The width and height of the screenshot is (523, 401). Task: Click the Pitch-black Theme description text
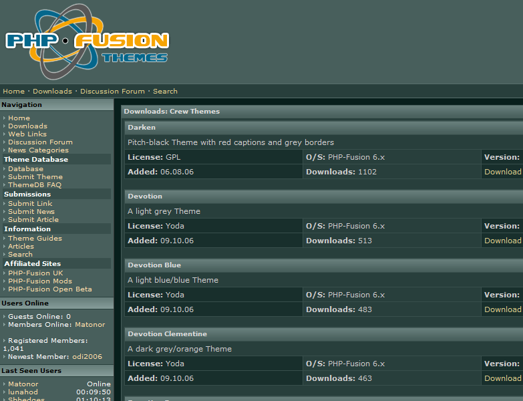click(x=230, y=142)
